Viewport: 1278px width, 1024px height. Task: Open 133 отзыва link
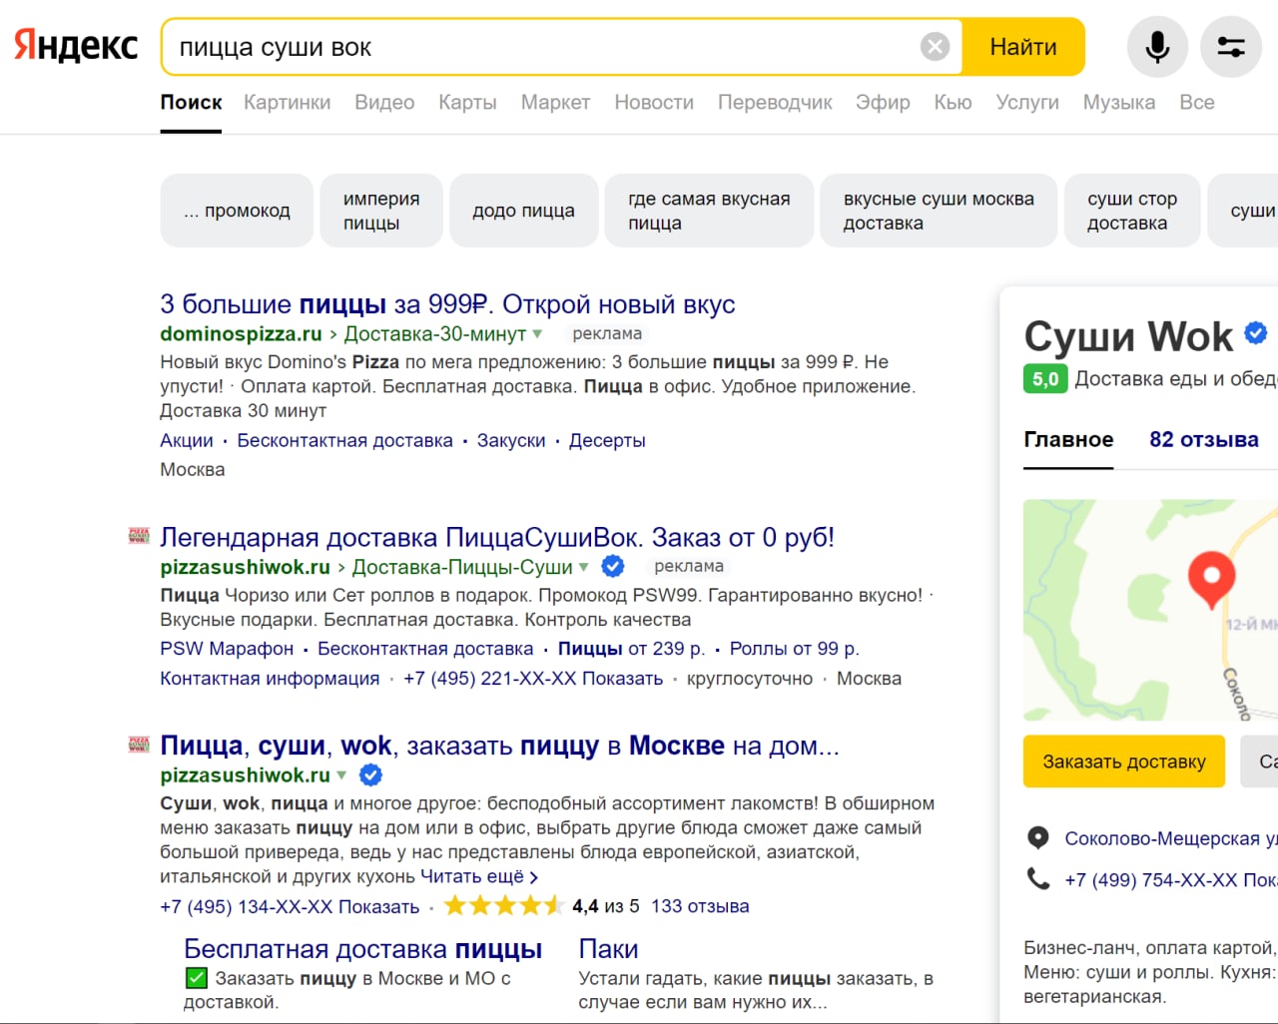click(700, 906)
